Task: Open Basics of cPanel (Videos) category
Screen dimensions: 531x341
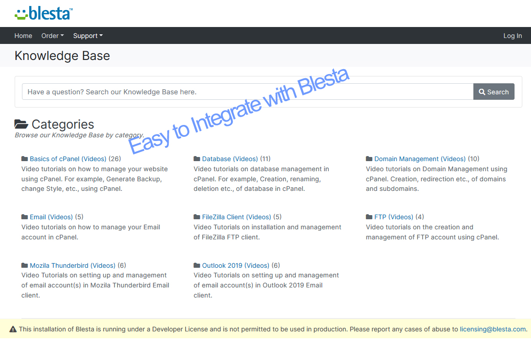Action: [x=68, y=159]
